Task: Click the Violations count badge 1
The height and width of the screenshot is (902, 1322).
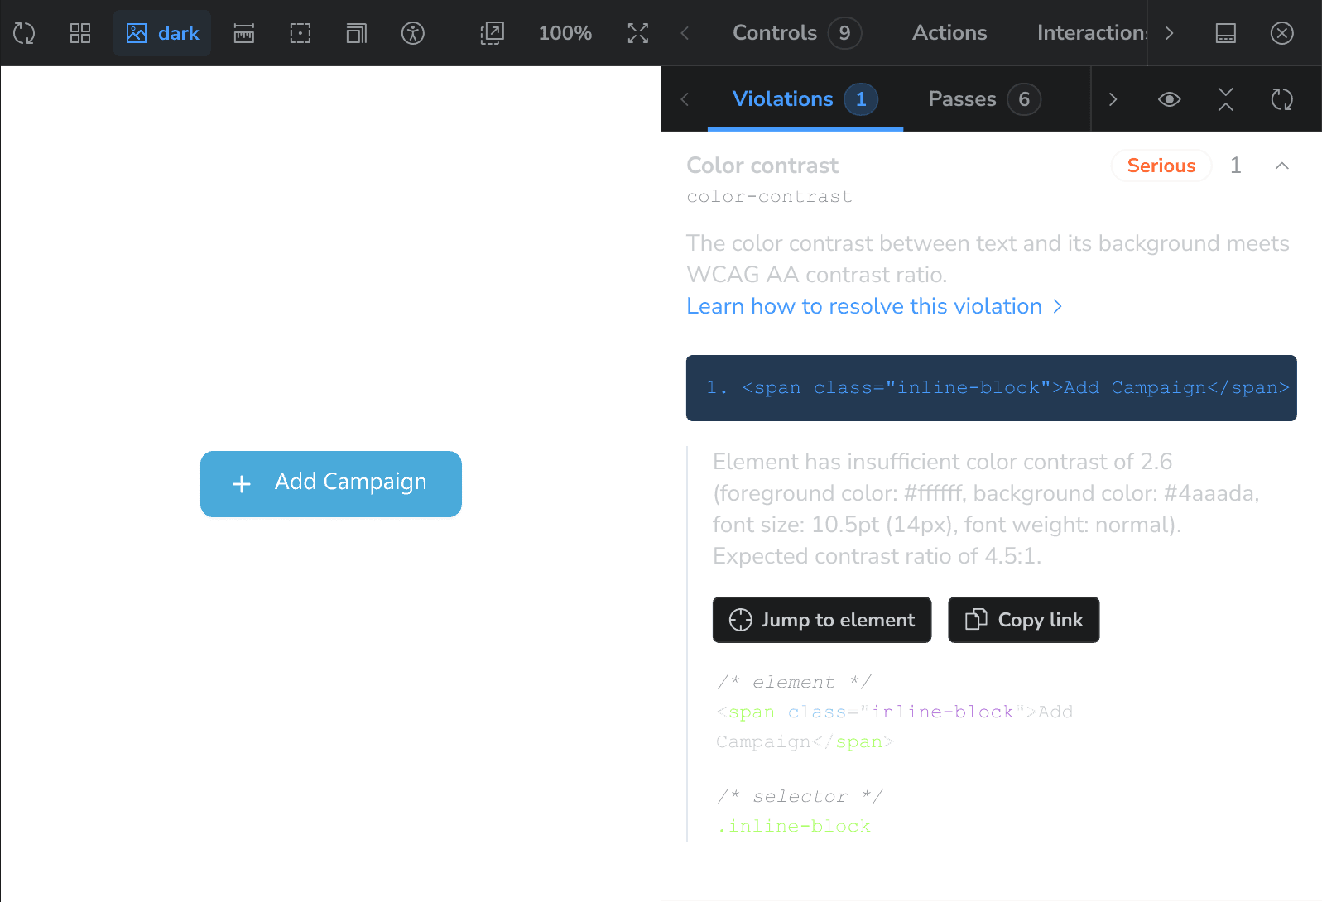Action: point(861,99)
